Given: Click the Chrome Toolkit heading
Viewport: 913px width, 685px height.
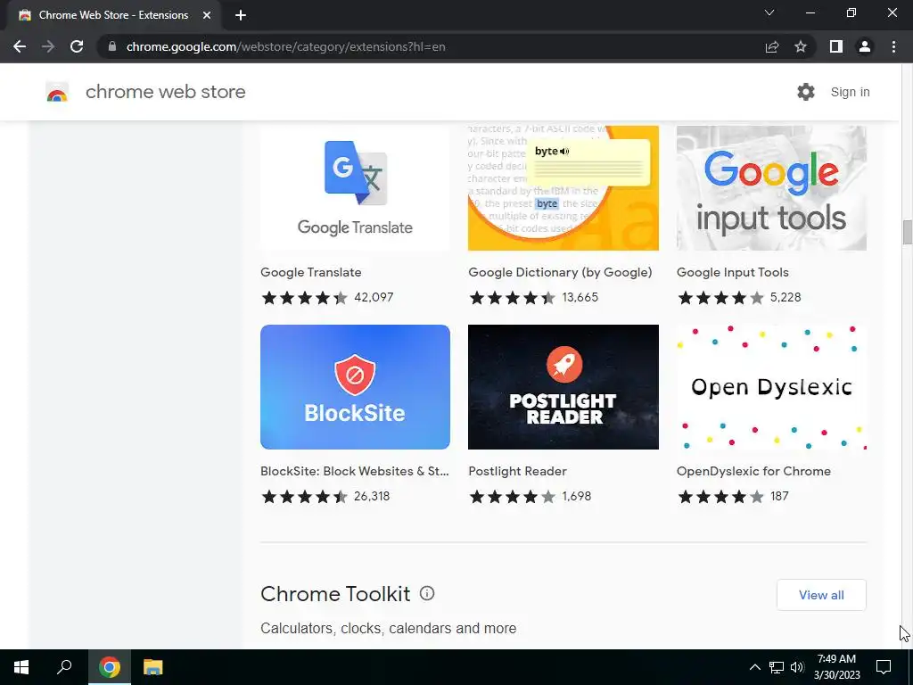Looking at the screenshot, I should point(335,594).
